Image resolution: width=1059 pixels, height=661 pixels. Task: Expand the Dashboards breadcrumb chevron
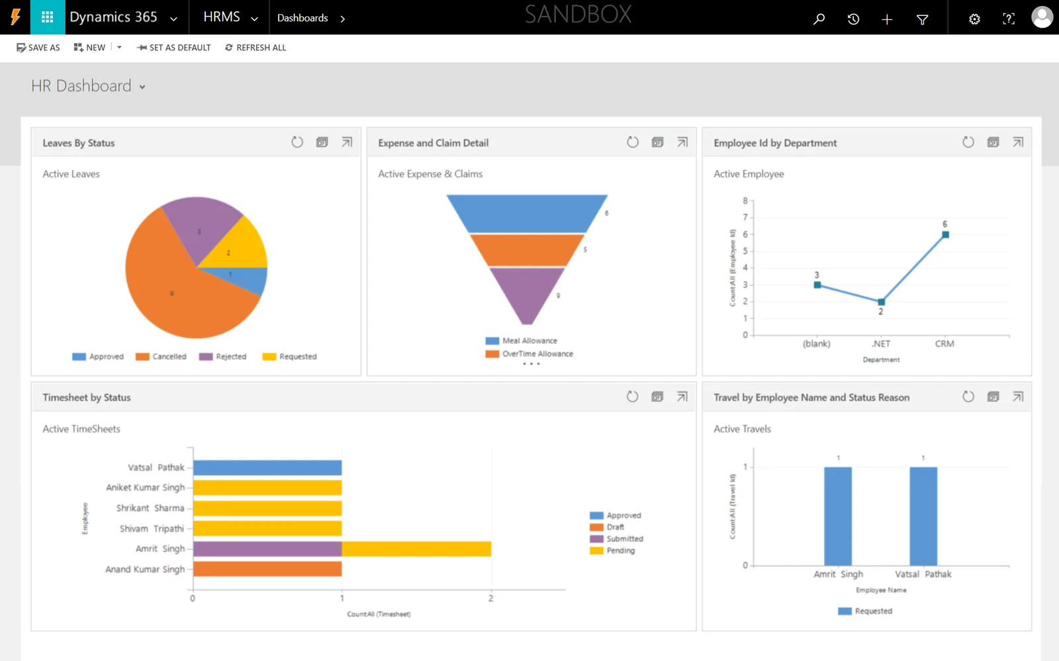click(x=342, y=19)
